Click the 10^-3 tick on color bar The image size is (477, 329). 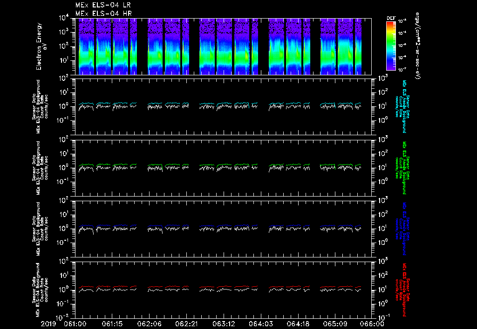tap(402, 21)
